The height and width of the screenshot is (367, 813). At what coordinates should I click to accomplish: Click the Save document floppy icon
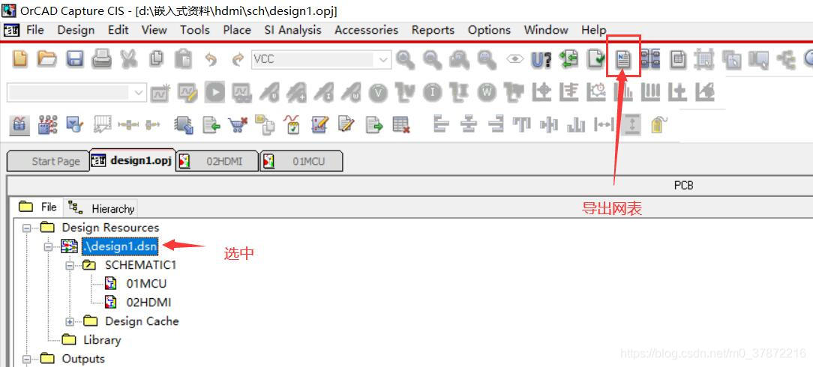pos(75,59)
